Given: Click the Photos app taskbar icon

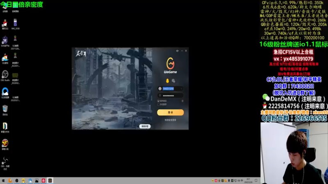Looking at the screenshot, I should [36, 181].
